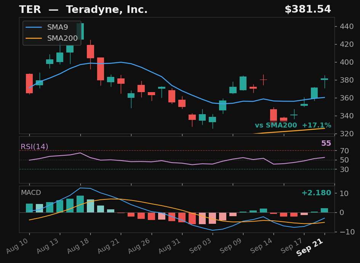The image size is (360, 263).
Task: Click the MACD axis label 10
Action: click(x=344, y=193)
